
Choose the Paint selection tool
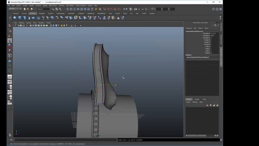(x=10, y=36)
